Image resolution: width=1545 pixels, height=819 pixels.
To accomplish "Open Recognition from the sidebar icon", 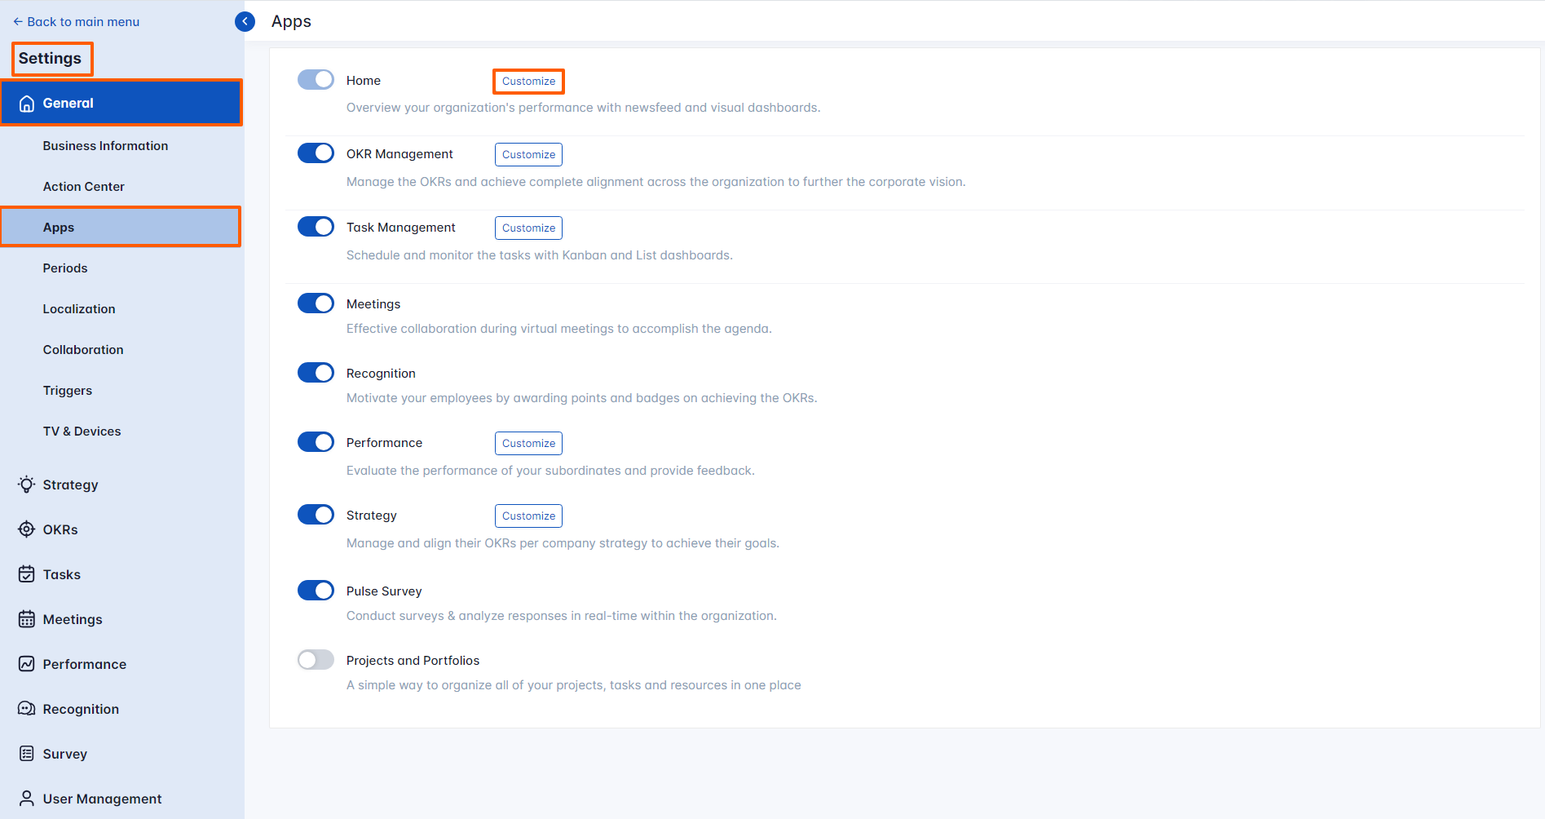I will point(27,708).
